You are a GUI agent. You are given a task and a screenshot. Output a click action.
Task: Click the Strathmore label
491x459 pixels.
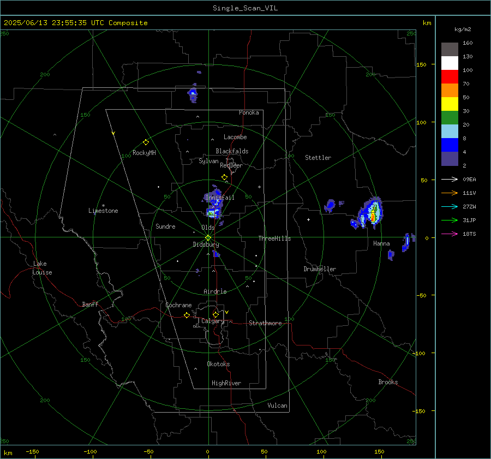[x=265, y=323]
